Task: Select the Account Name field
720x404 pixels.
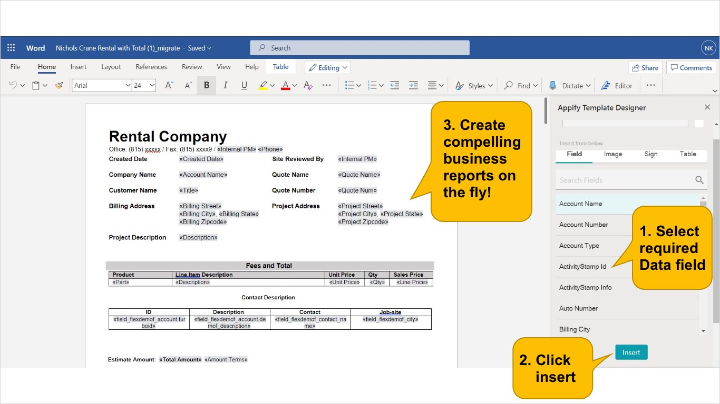Action: (x=627, y=204)
